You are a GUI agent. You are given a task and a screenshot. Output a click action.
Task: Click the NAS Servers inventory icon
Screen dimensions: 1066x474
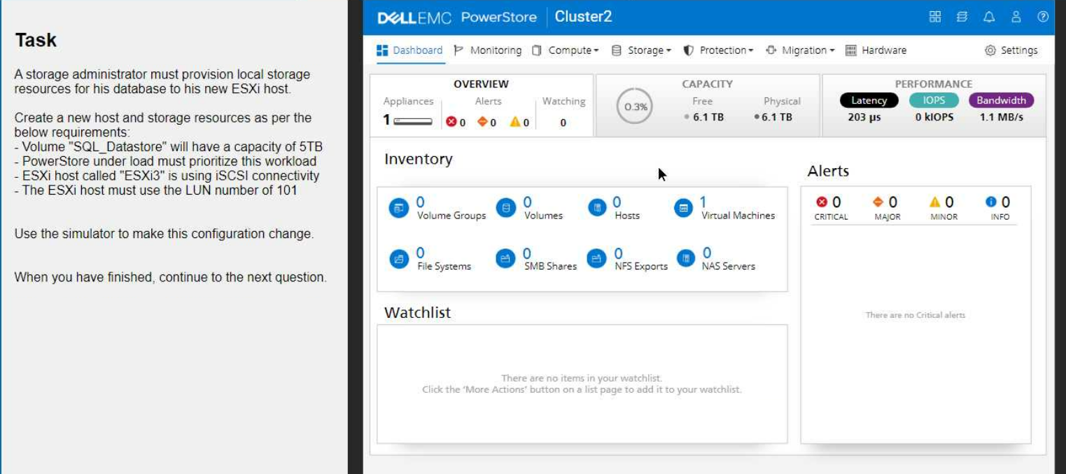(x=686, y=259)
